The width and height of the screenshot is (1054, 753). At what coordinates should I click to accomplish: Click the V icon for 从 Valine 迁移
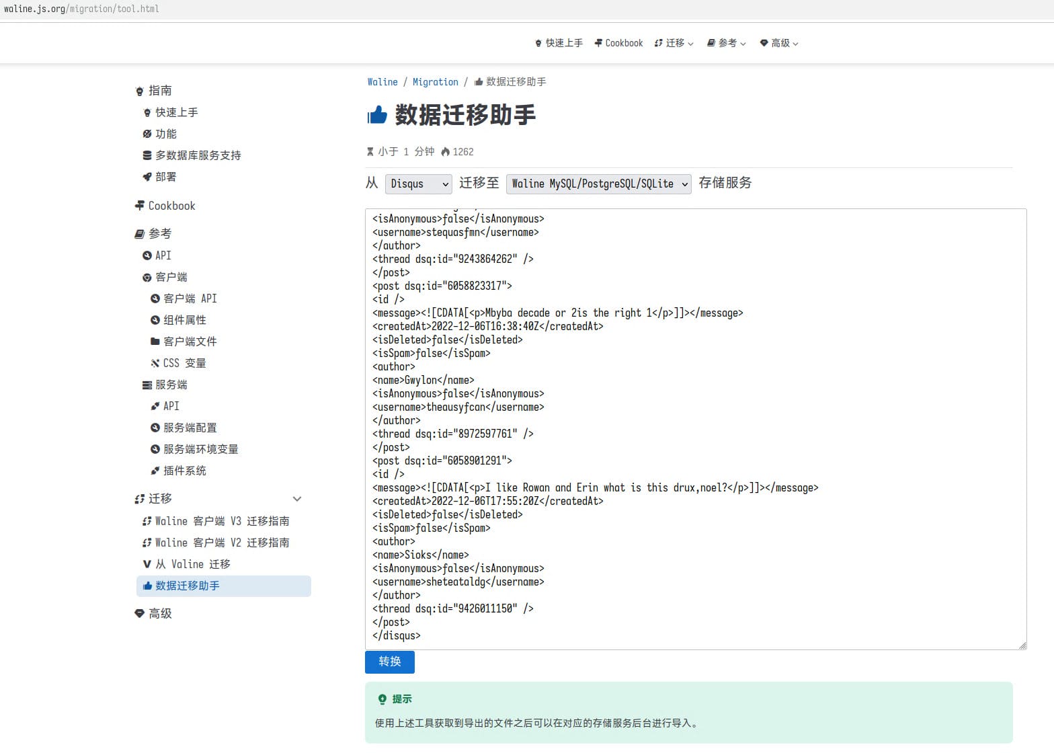tap(147, 564)
